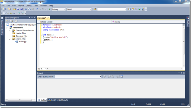
Task: Open the Show output from dropdown
Action: 100,77
